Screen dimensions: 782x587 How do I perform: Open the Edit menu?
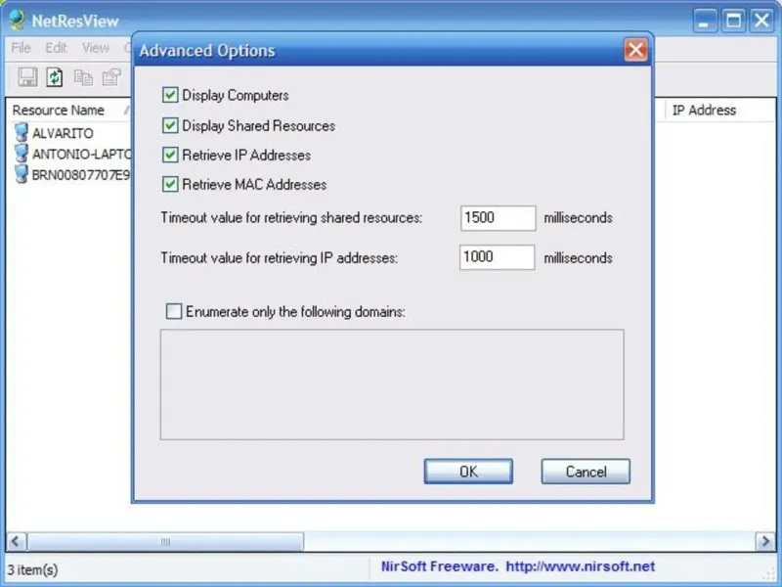(x=56, y=48)
